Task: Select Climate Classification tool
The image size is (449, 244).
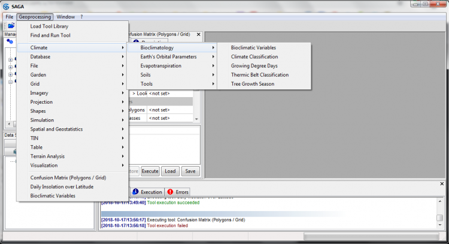Action: click(x=264, y=57)
